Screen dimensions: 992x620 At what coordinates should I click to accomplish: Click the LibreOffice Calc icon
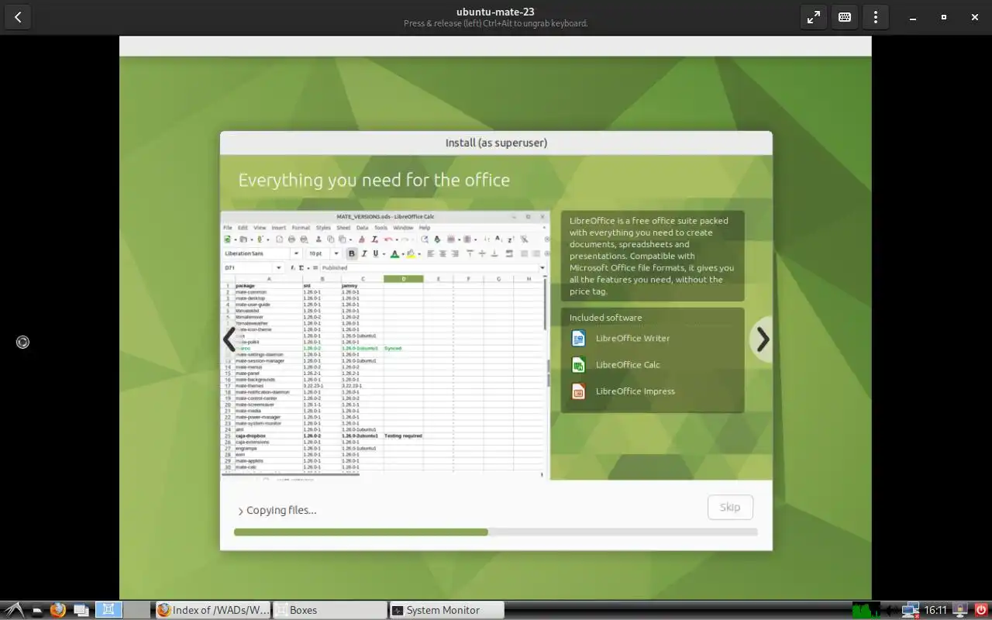coord(578,364)
